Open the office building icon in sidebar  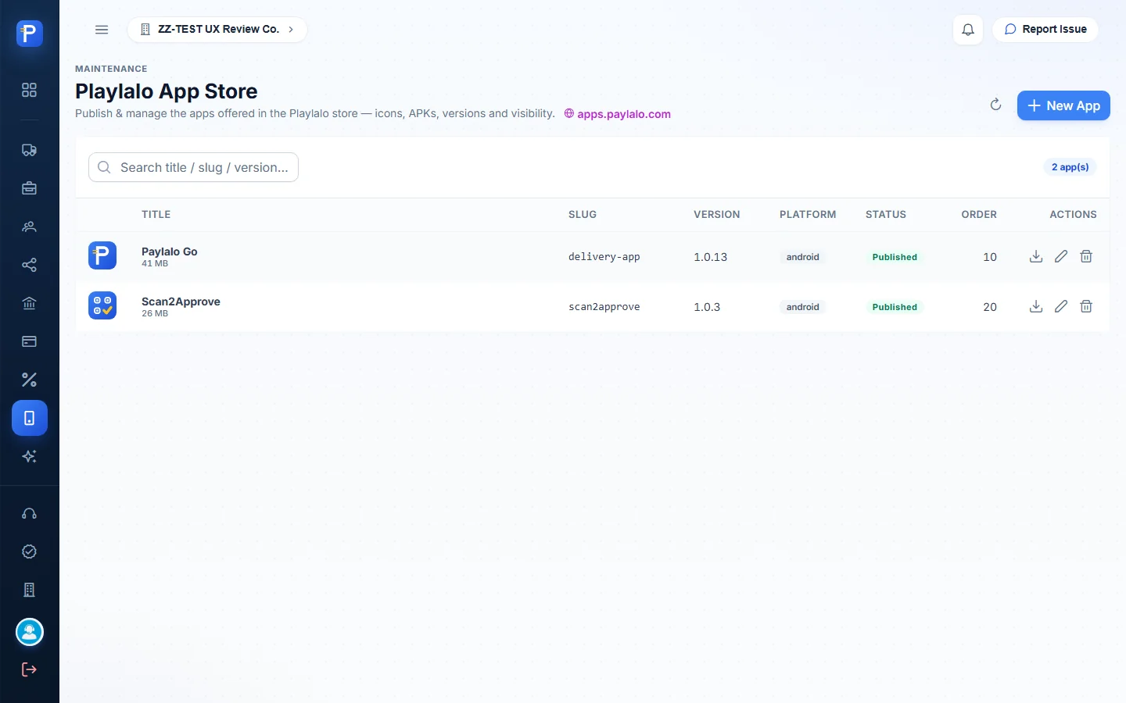[30, 590]
